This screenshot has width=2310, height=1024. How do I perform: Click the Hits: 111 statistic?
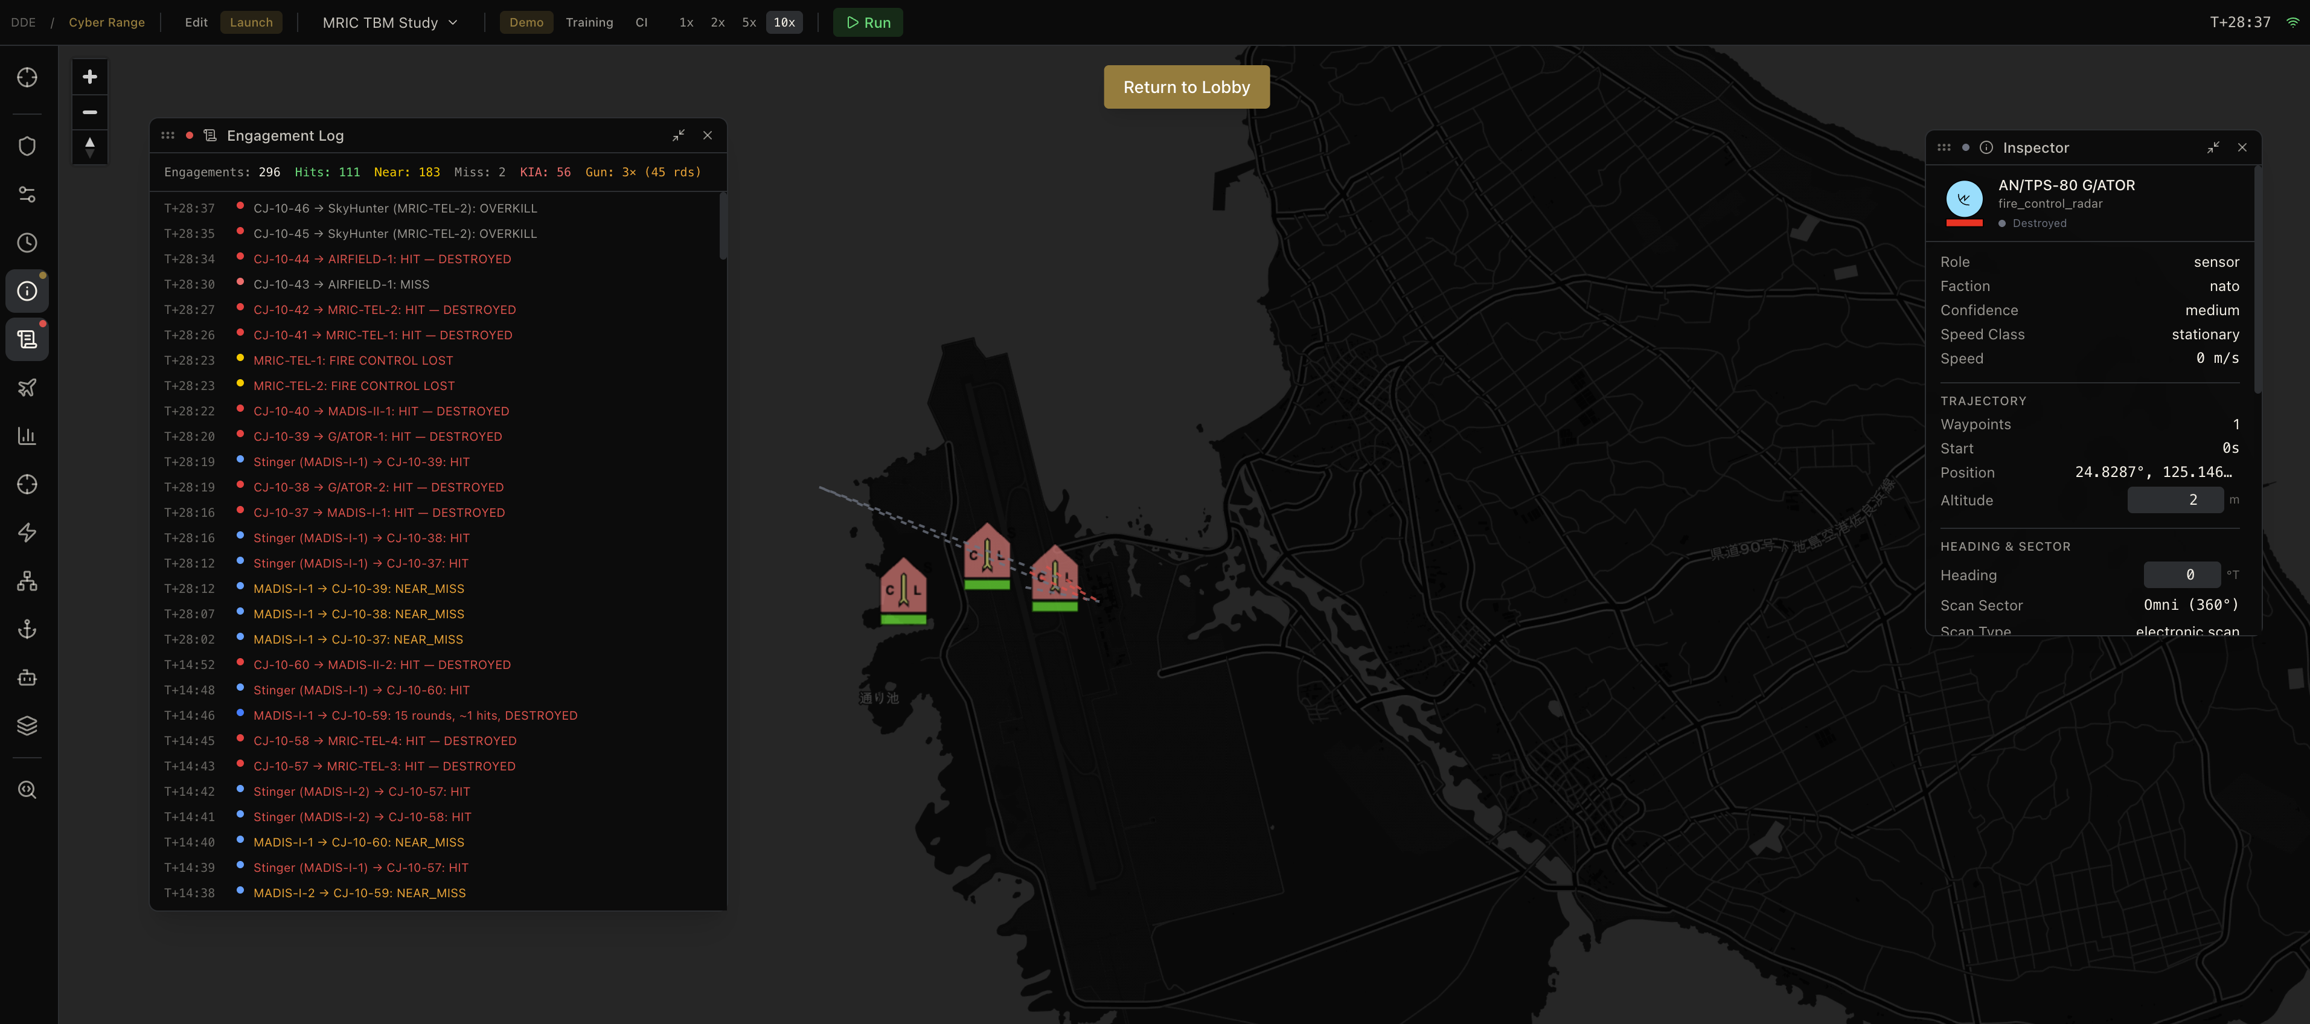[x=327, y=172]
